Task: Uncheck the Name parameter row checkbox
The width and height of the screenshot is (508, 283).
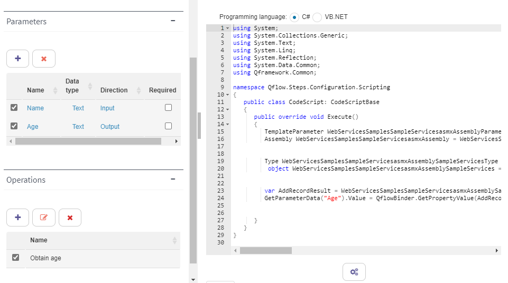Action: coord(14,107)
